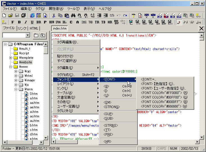Open the タグ(G) menu
Screen dimensions: 206x152
(x=40, y=9)
